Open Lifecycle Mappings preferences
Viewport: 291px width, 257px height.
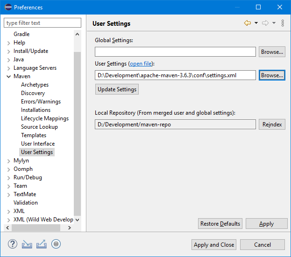point(45,118)
